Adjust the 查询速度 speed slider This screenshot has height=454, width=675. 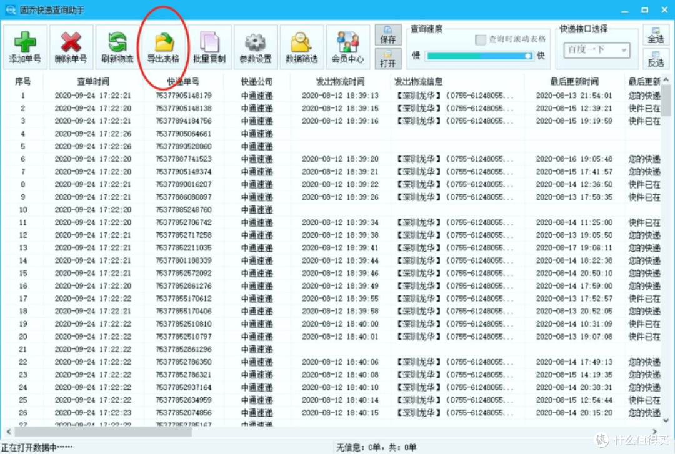pyautogui.click(x=479, y=56)
